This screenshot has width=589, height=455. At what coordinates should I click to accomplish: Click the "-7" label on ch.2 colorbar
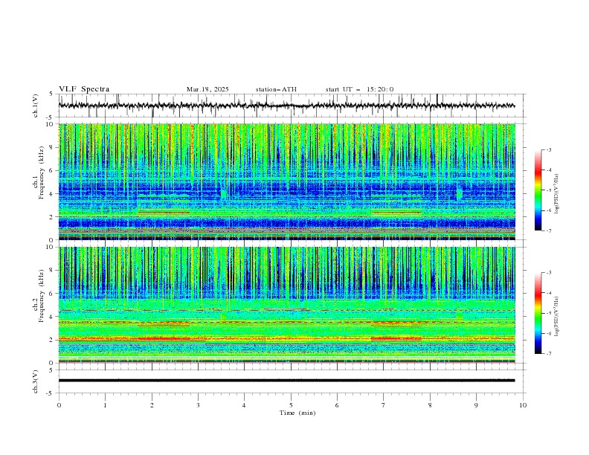tap(548, 353)
